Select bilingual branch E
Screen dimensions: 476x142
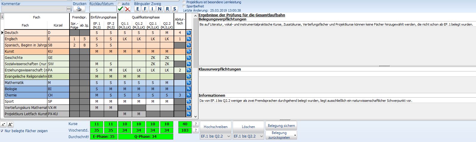138,9
